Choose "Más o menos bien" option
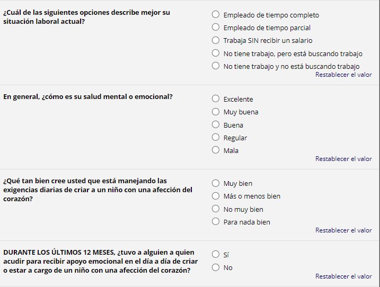 215,196
